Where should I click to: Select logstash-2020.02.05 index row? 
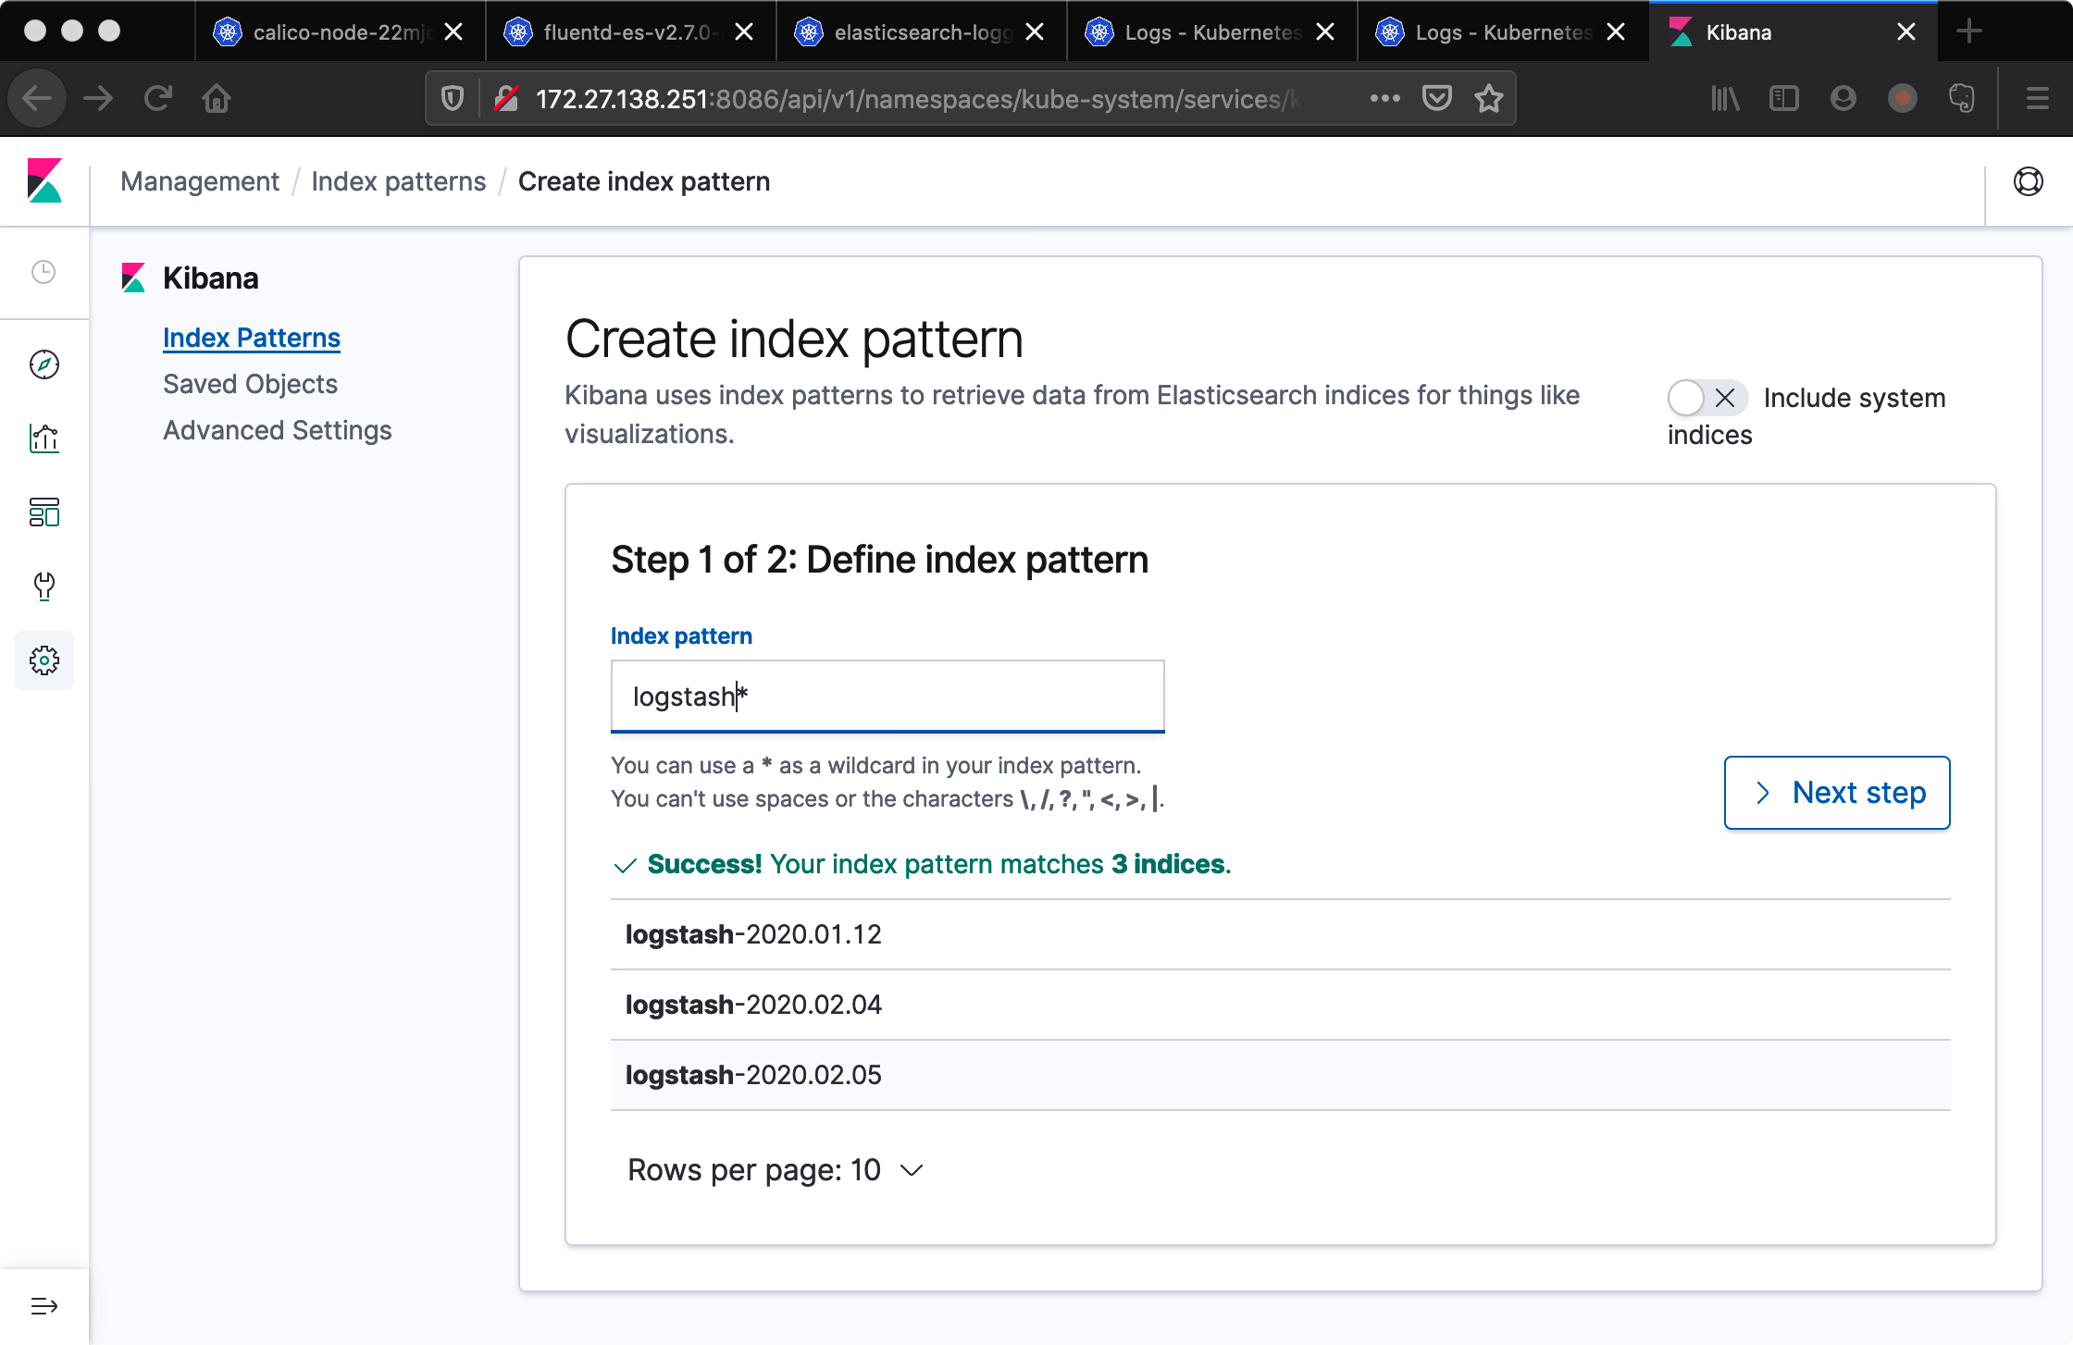1280,1075
